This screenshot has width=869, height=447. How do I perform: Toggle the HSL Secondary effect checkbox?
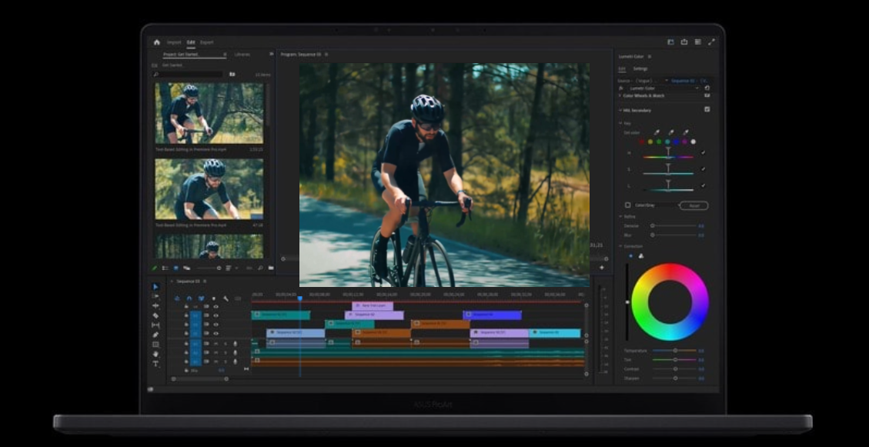707,109
